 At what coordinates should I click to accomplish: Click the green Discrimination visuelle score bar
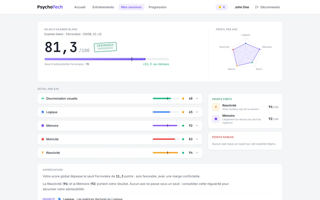166,98
